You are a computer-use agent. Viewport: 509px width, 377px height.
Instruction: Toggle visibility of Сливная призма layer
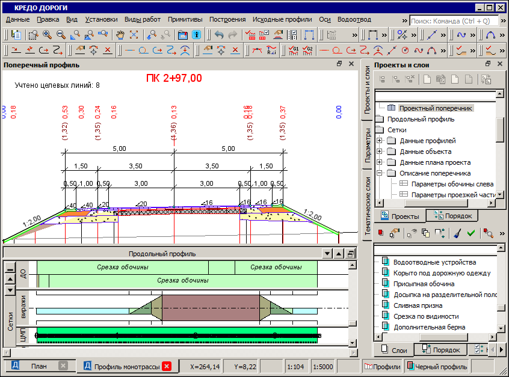(x=385, y=305)
